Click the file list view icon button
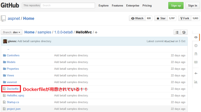This screenshot has width=201, height=112. click(x=177, y=32)
